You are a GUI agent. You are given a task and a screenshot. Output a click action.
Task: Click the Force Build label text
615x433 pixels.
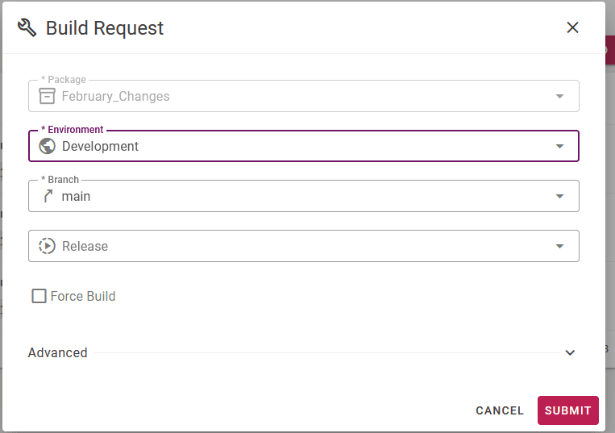coord(83,296)
